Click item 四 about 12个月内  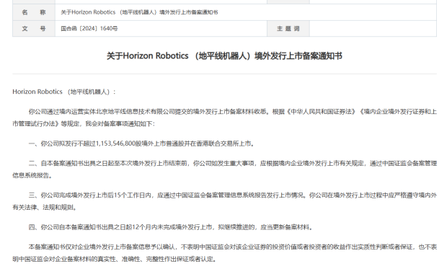[171, 227]
